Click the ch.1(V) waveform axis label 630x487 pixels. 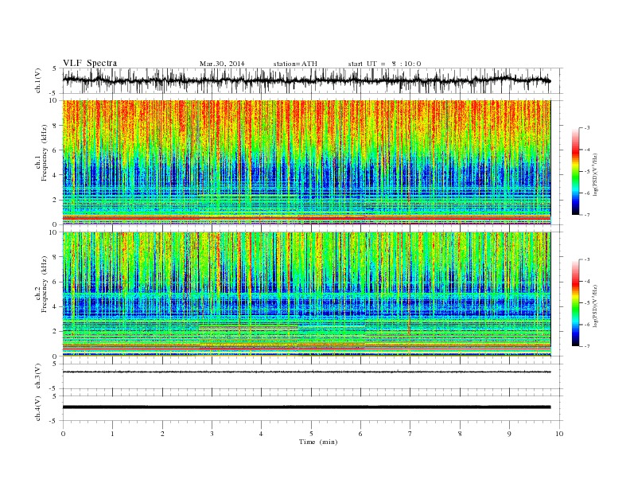click(38, 80)
